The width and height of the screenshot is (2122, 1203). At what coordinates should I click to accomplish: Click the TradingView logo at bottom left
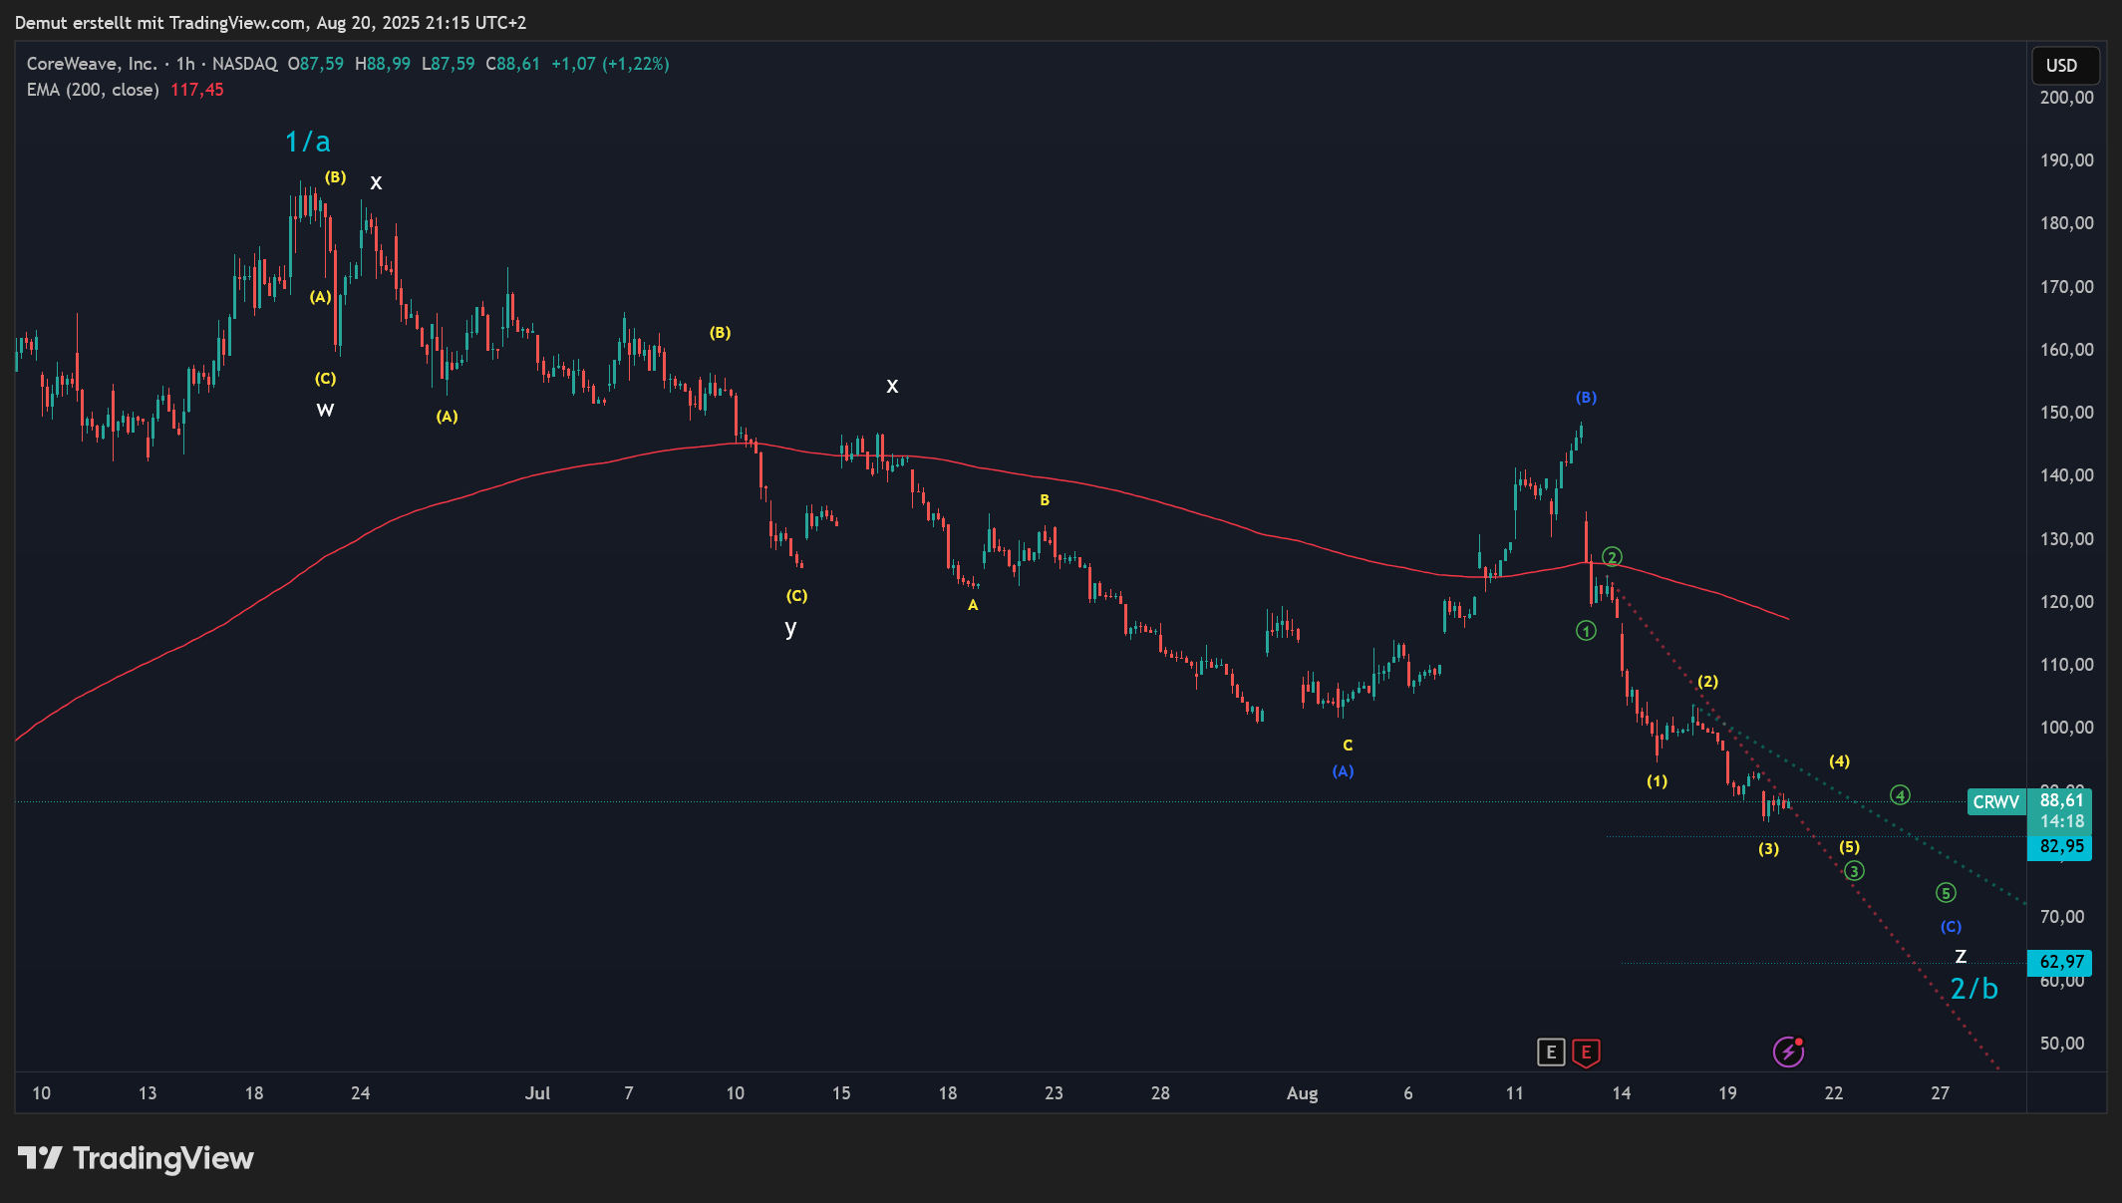point(136,1158)
